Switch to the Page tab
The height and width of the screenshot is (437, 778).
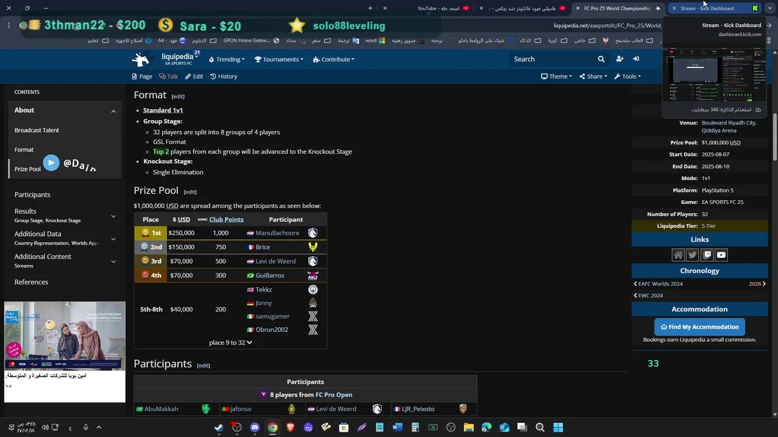pyautogui.click(x=142, y=76)
